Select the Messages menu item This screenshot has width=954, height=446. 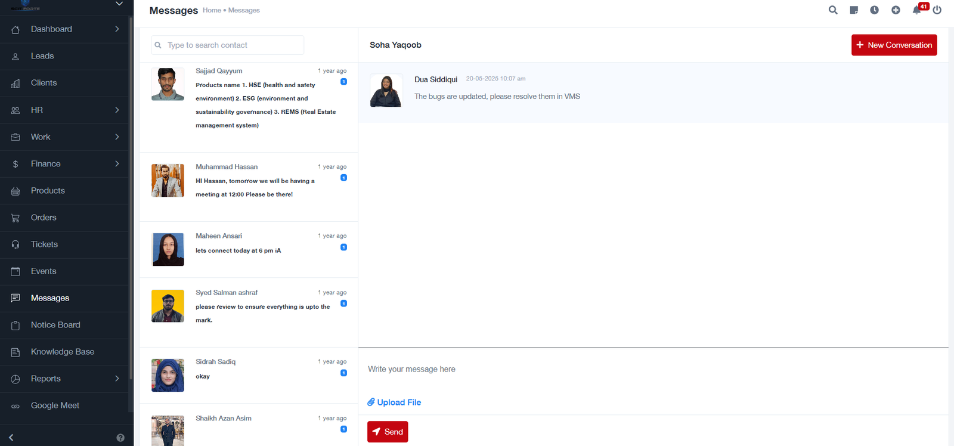point(64,298)
